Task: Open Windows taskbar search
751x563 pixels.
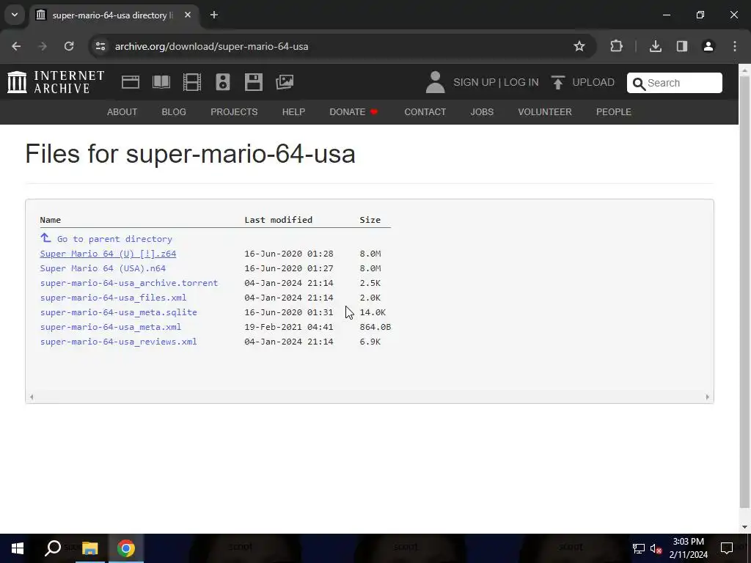Action: [53, 548]
